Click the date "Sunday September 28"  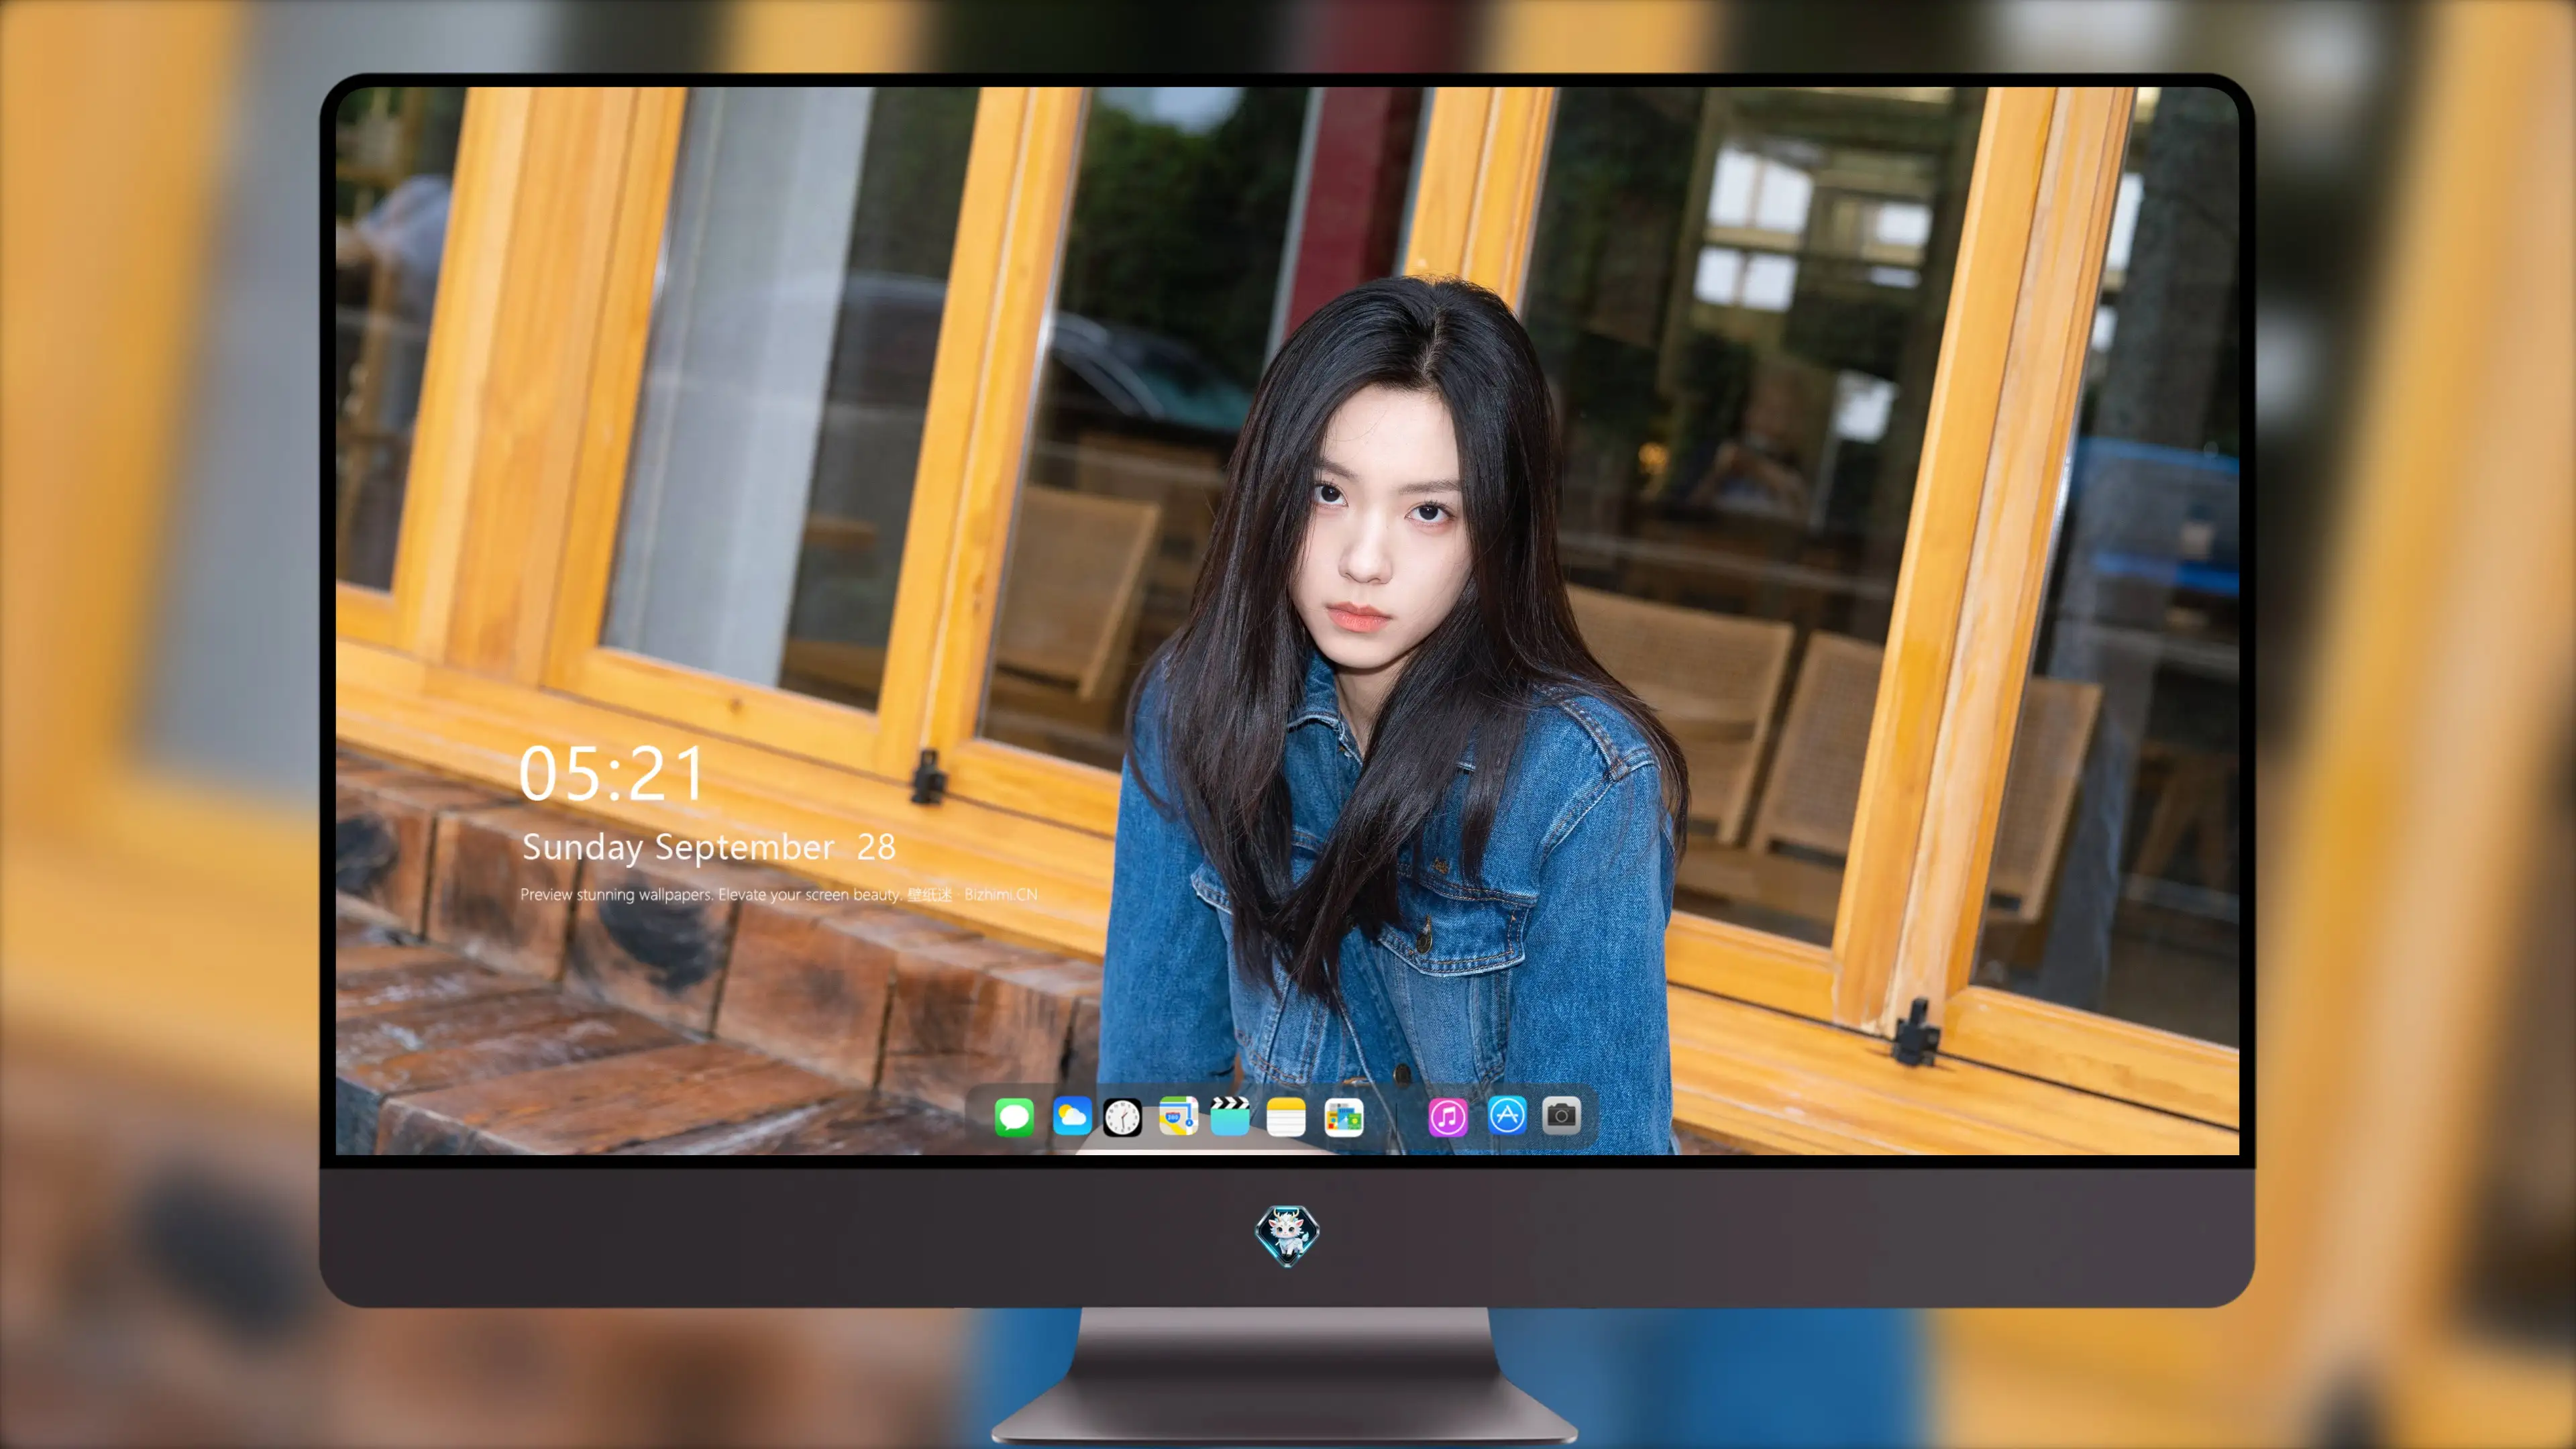[709, 847]
